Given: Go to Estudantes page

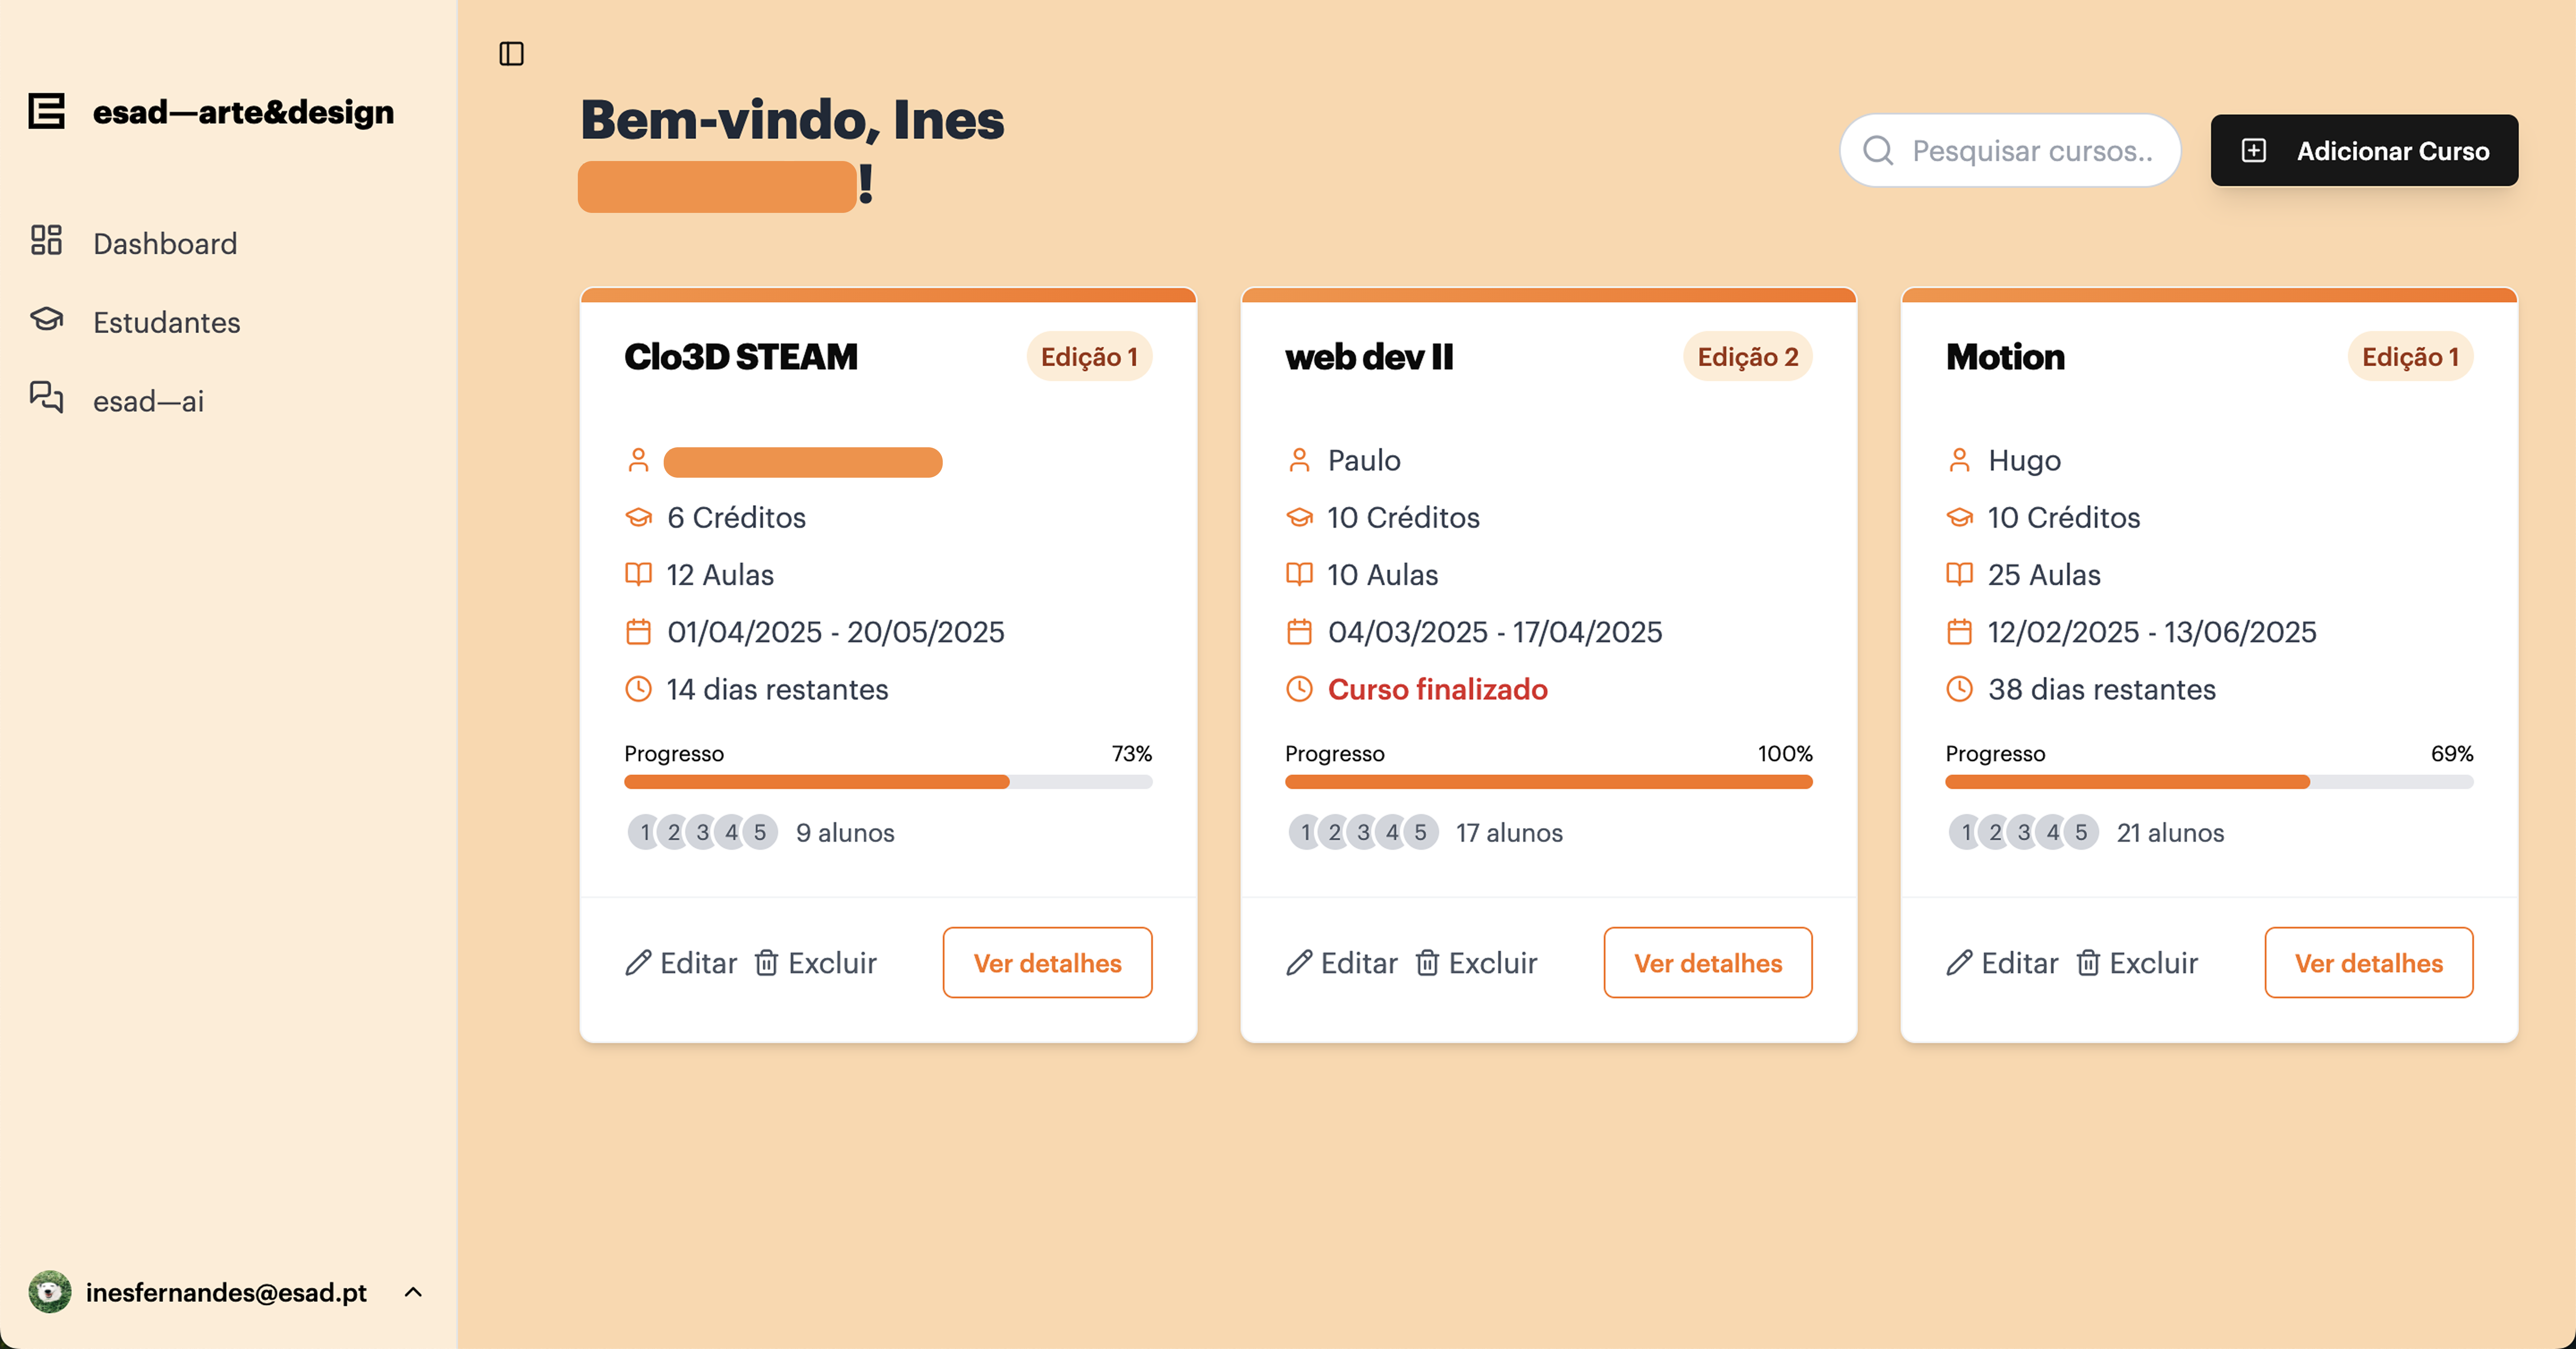Looking at the screenshot, I should [x=166, y=322].
